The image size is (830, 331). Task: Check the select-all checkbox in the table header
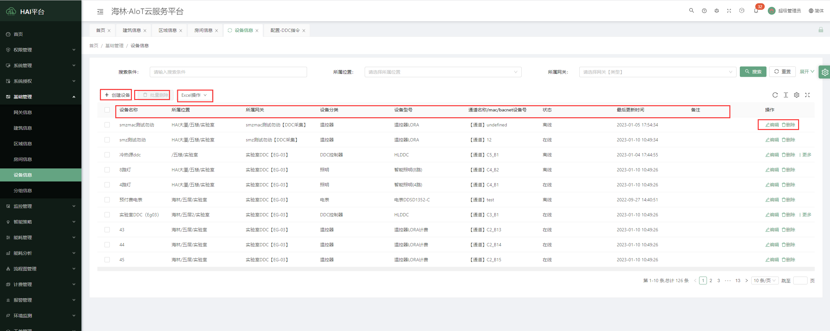pyautogui.click(x=107, y=110)
